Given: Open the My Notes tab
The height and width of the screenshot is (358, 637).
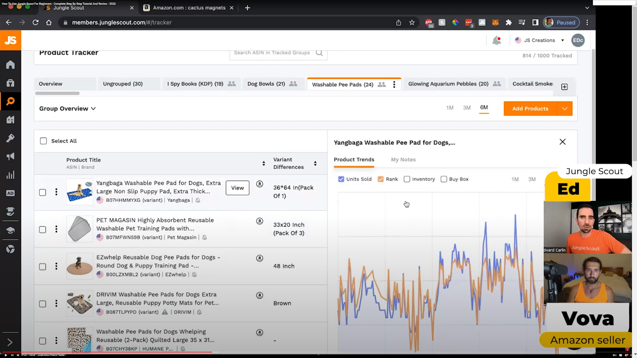Looking at the screenshot, I should (403, 160).
